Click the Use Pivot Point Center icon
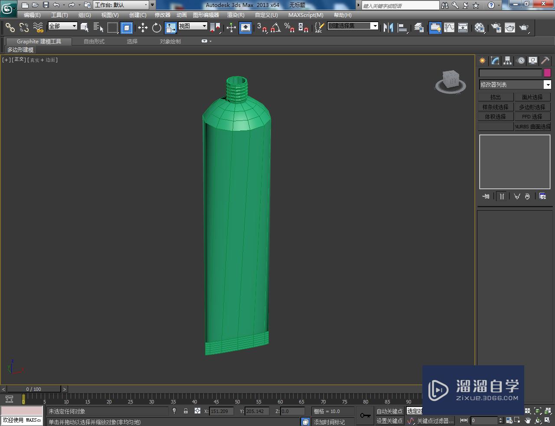Viewport: 555px width, 426px height. point(215,28)
